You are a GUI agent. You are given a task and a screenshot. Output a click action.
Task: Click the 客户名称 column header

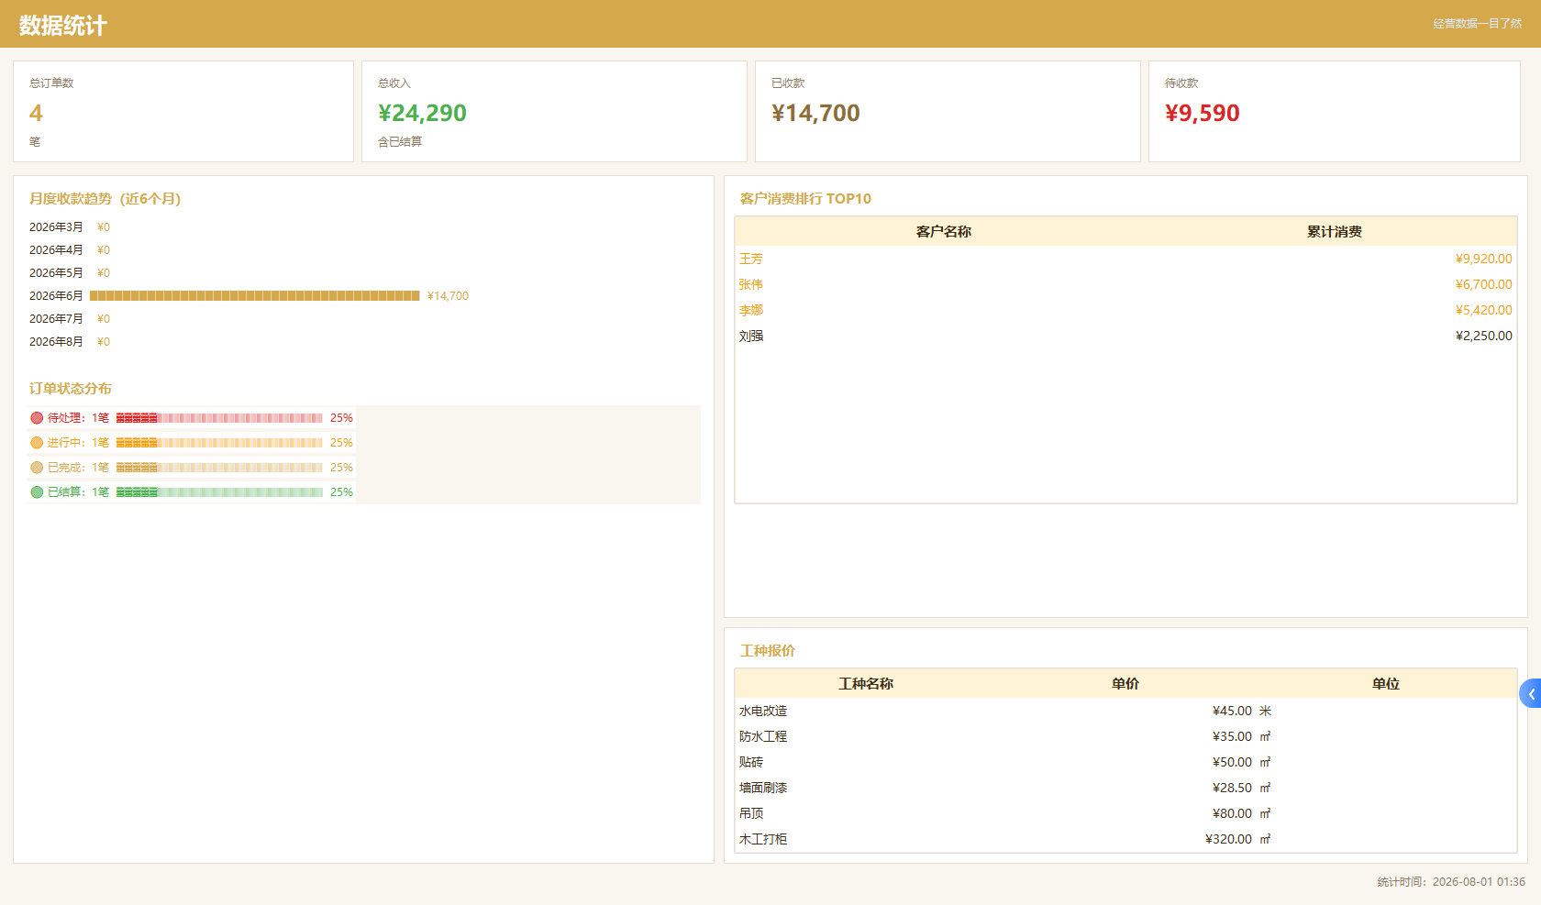943,232
